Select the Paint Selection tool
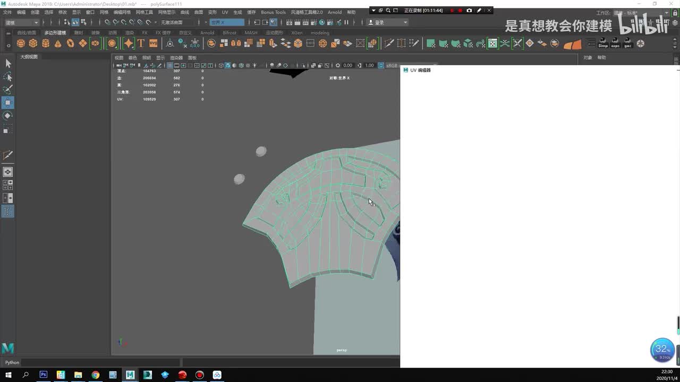Screen dimensions: 680x382 click(x=8, y=90)
